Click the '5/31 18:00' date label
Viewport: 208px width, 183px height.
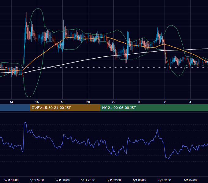(62, 180)
